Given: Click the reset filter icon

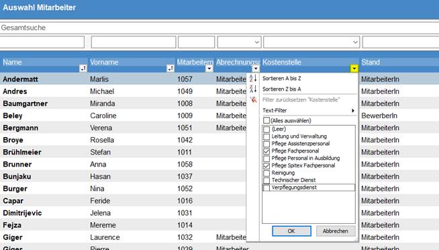Looking at the screenshot, I should click(x=253, y=99).
